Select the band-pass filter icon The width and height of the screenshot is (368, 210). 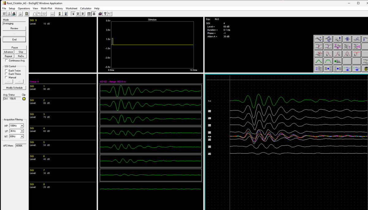pyautogui.click(x=347, y=54)
